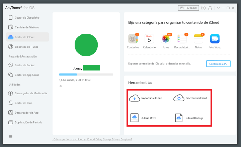Click the Contenido a PC button

(x=218, y=64)
